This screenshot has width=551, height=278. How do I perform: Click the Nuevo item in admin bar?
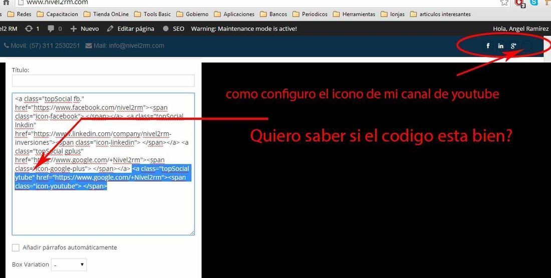84,29
